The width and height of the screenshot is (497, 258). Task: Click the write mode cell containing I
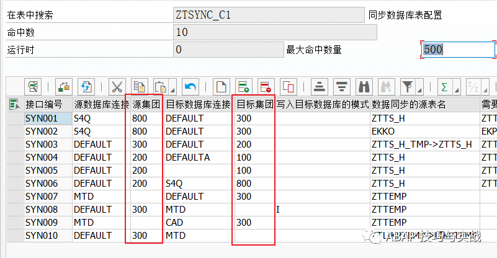pos(323,209)
